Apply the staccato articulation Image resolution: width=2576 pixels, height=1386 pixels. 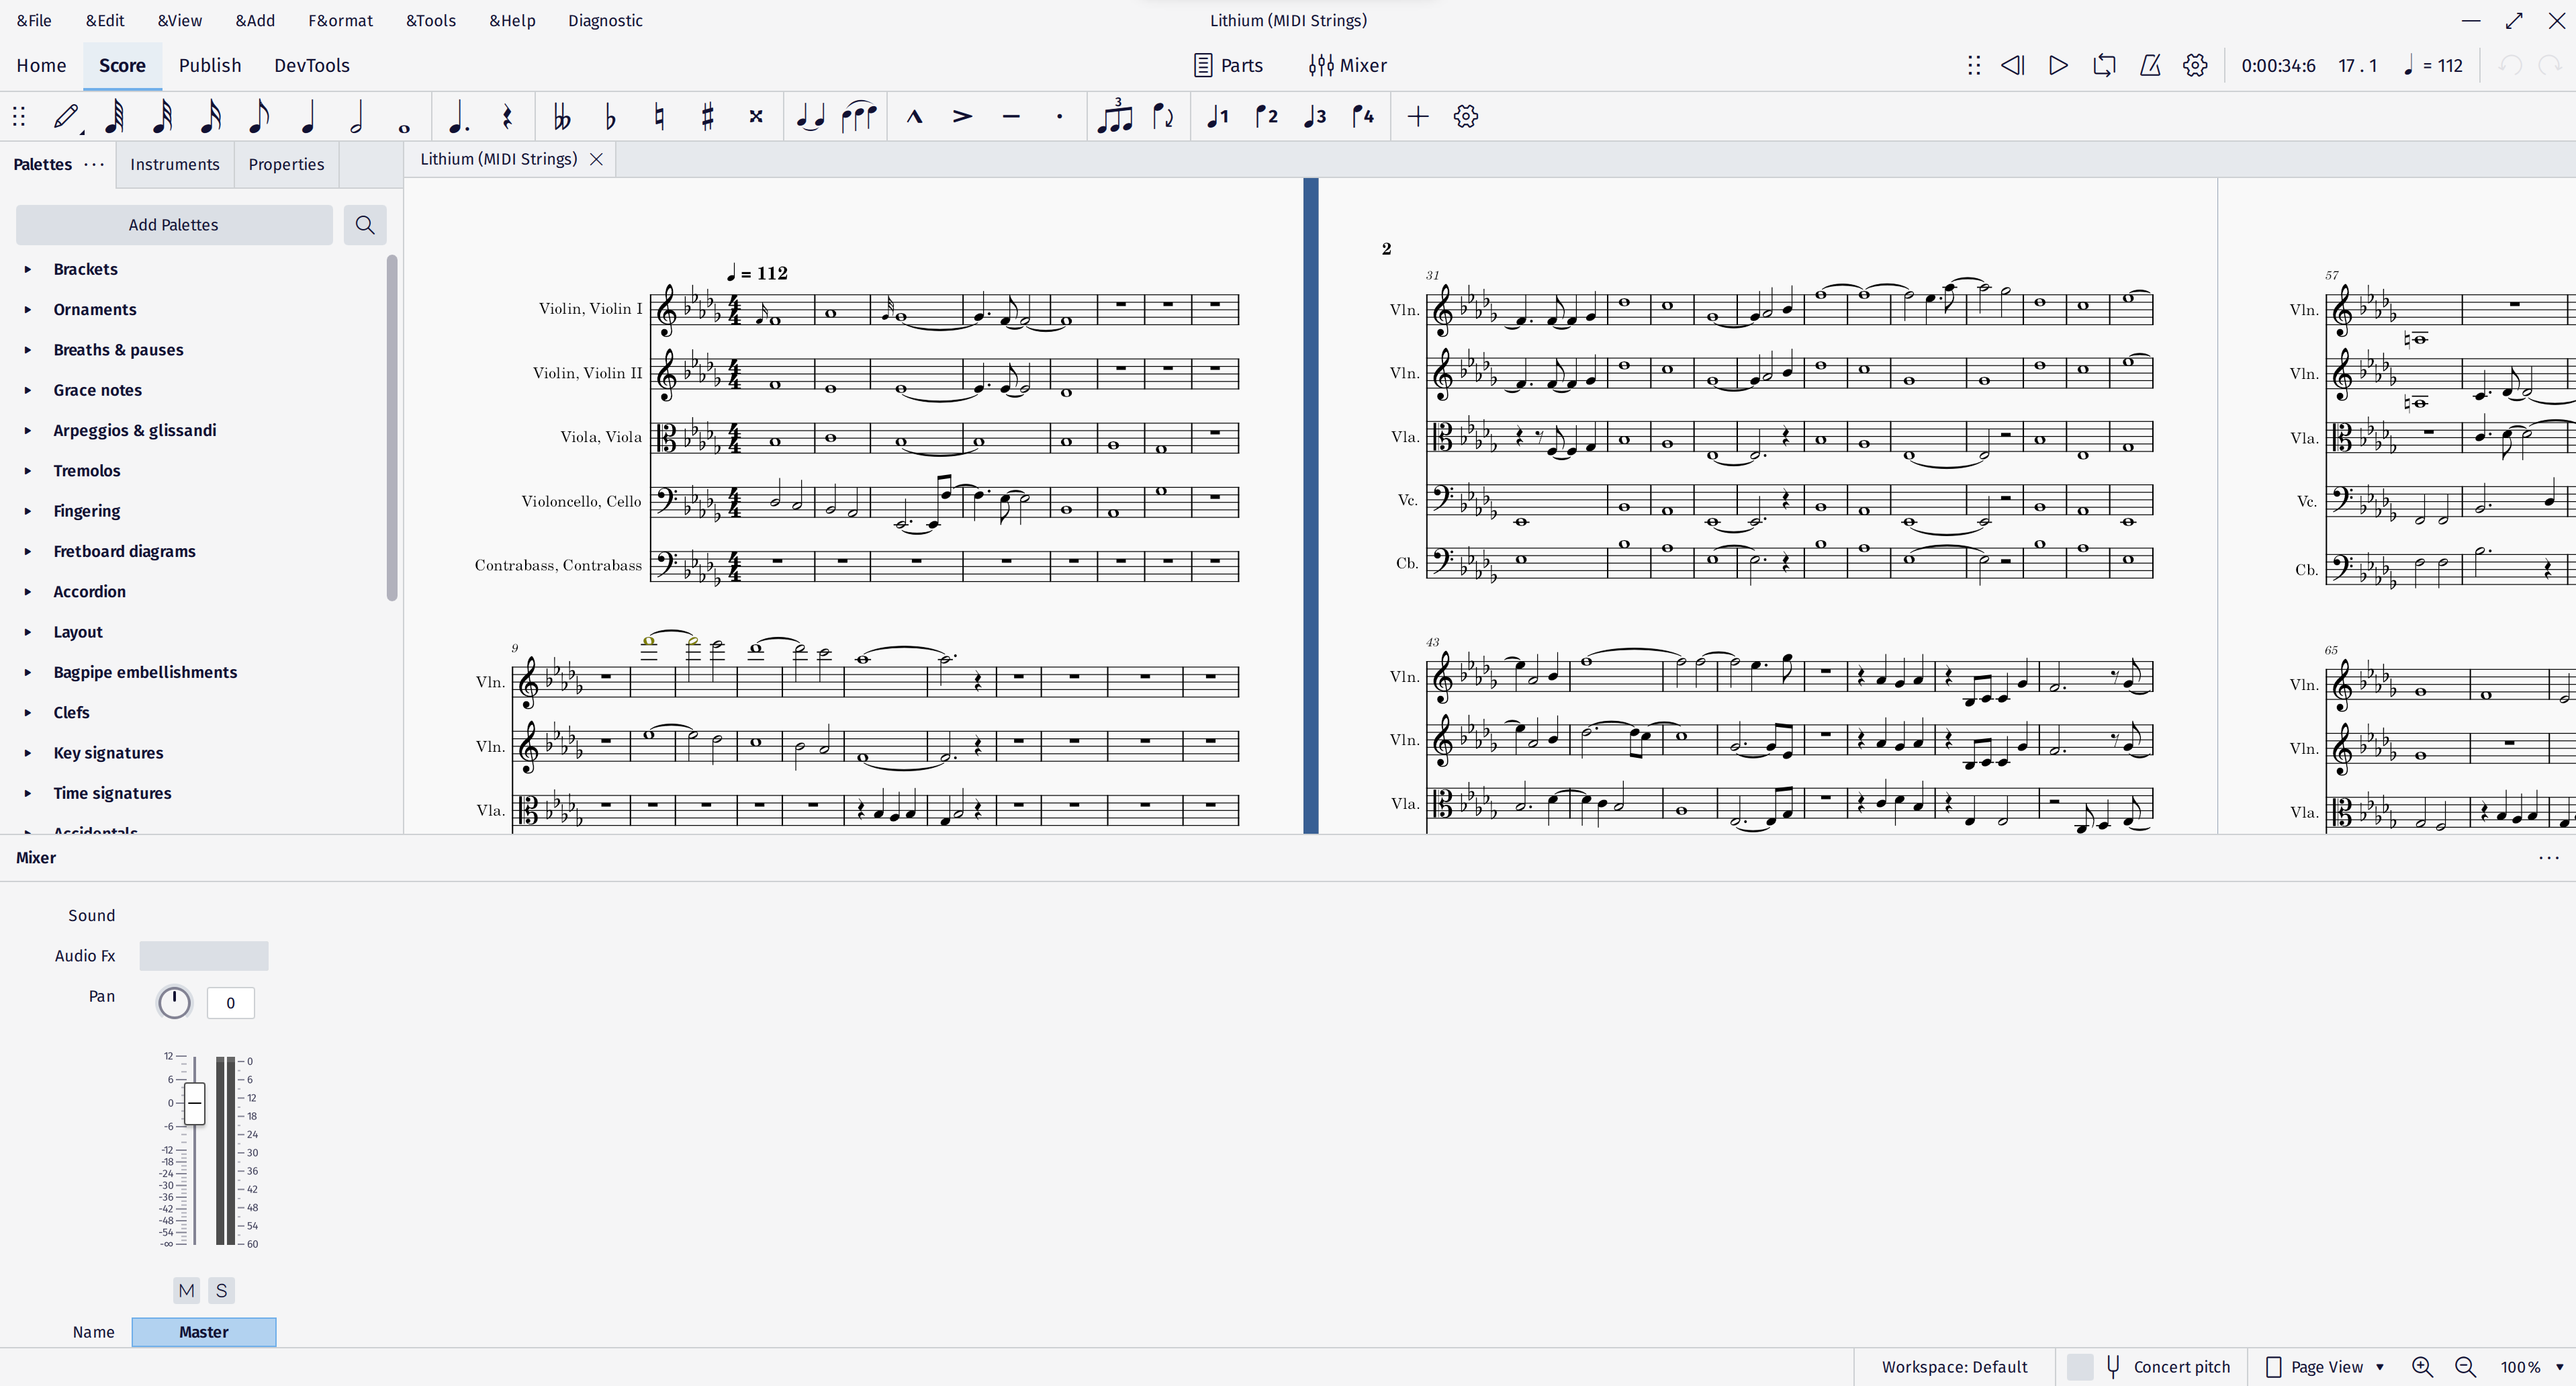[x=1059, y=117]
